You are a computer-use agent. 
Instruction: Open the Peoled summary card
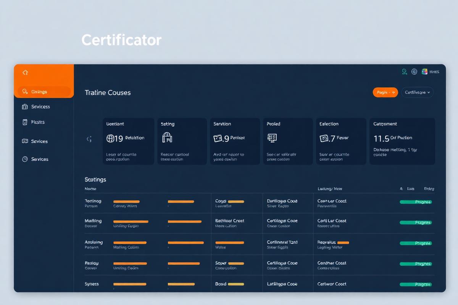pyautogui.click(x=288, y=141)
